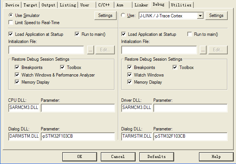Image resolution: width=236 pixels, height=164 pixels.
Task: Uncheck Watch Windows & Performance Analyzer
Action: coord(17,75)
